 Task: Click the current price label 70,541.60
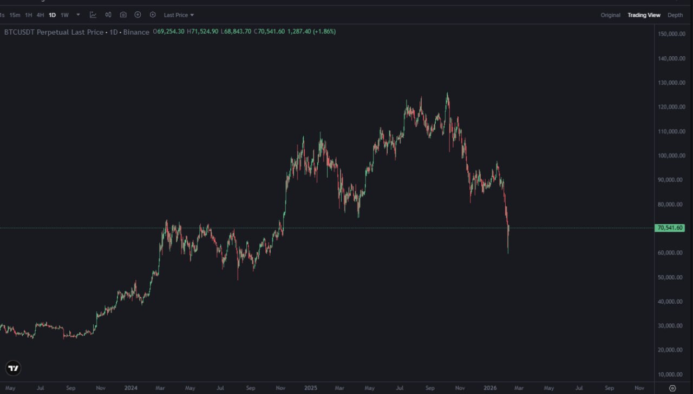[x=670, y=228]
